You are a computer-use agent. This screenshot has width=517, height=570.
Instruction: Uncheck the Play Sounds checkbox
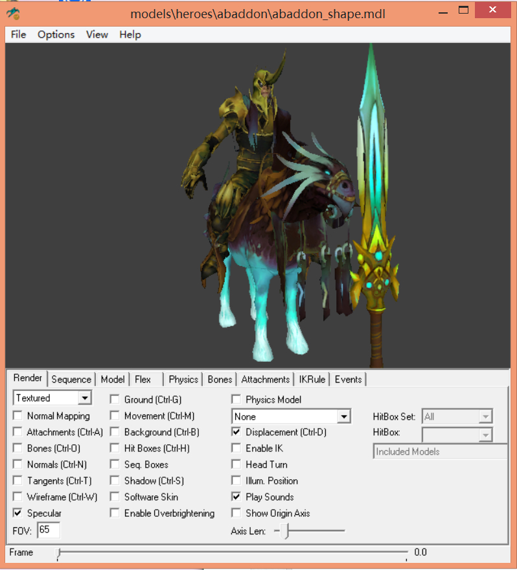pyautogui.click(x=236, y=497)
